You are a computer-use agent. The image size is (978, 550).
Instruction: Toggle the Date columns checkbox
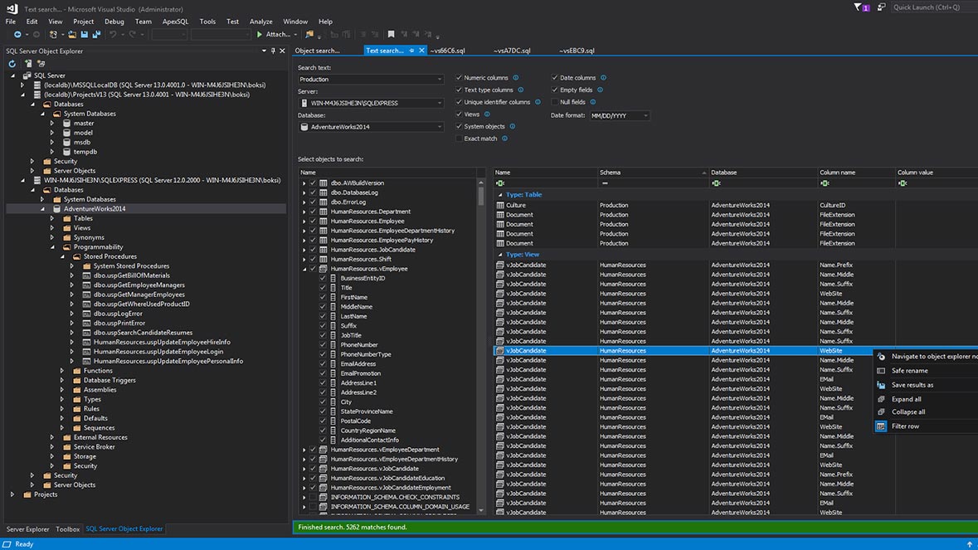click(554, 78)
